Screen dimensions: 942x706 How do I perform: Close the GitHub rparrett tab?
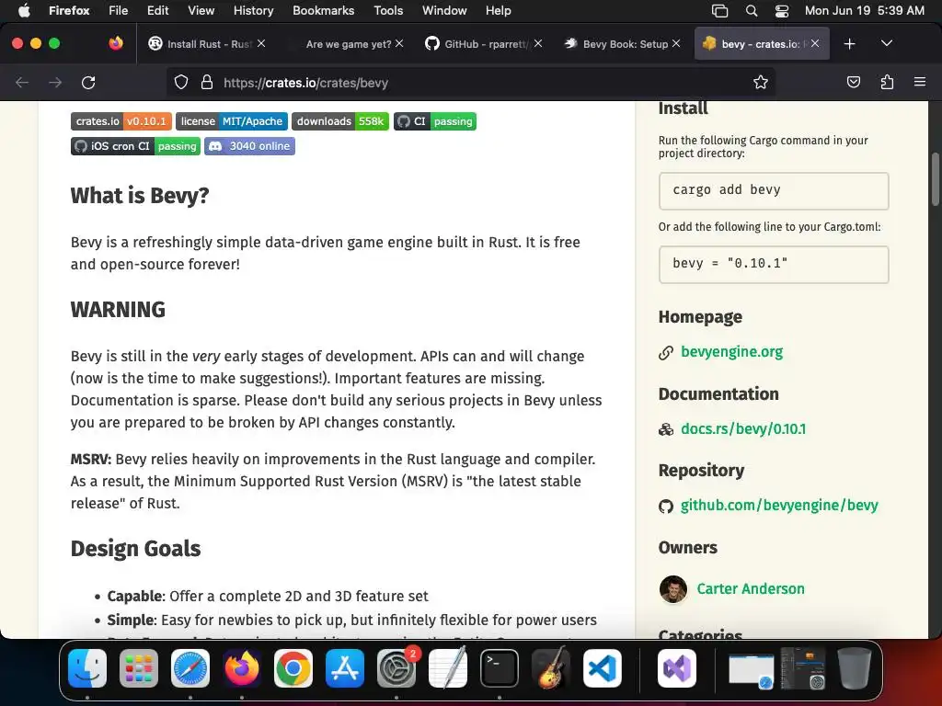(x=538, y=43)
